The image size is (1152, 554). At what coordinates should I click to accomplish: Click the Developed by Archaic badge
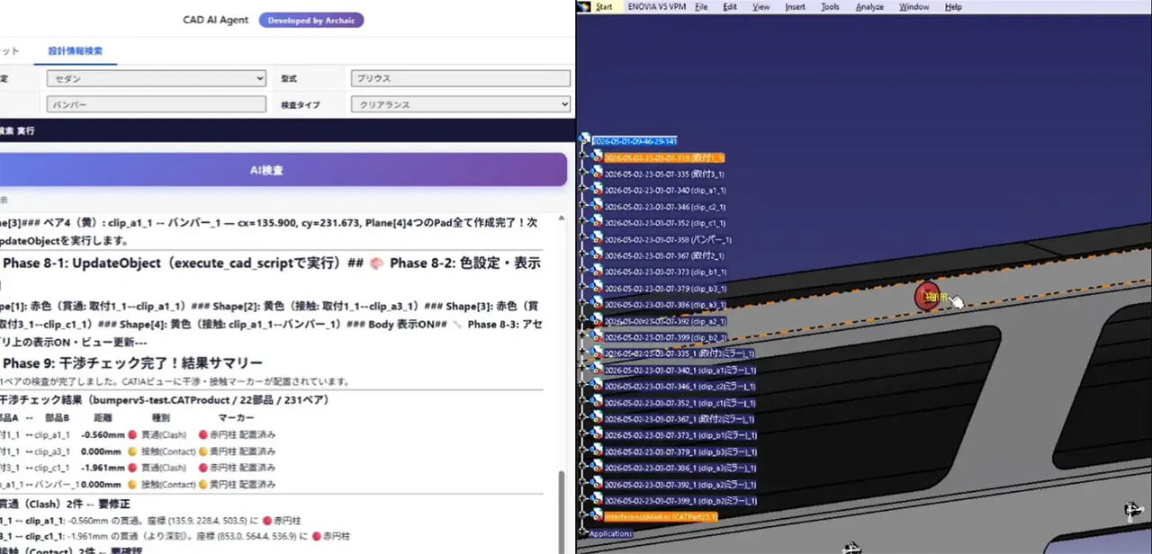pyautogui.click(x=311, y=20)
